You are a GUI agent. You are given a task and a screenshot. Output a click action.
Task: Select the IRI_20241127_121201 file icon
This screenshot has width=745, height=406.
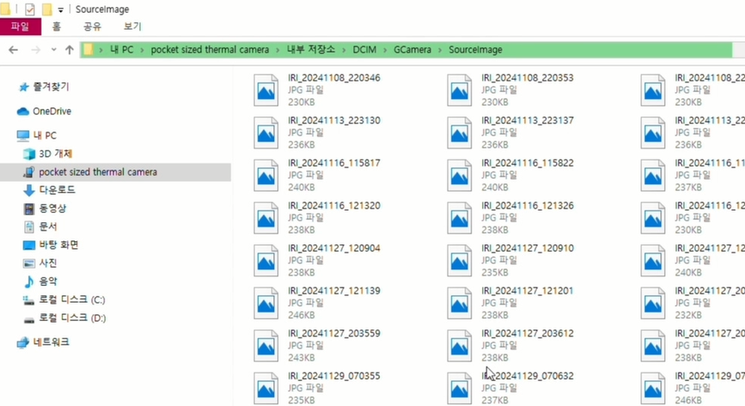460,304
